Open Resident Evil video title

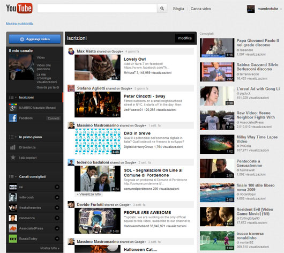(x=255, y=212)
